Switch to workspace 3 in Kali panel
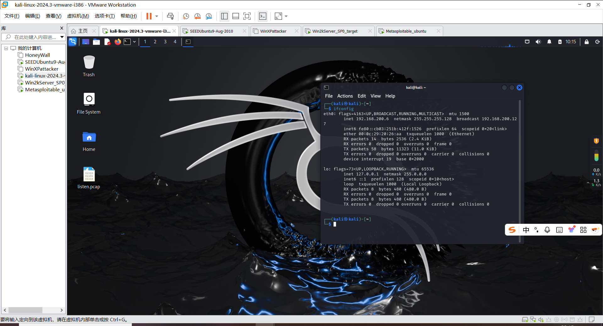The width and height of the screenshot is (603, 326). [x=165, y=42]
